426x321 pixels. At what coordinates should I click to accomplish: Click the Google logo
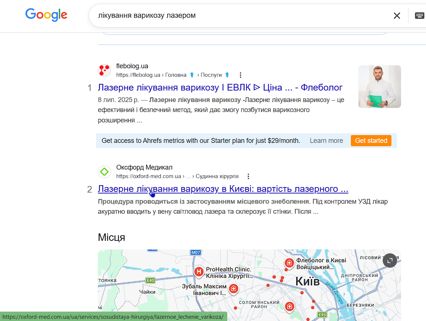pyautogui.click(x=46, y=14)
